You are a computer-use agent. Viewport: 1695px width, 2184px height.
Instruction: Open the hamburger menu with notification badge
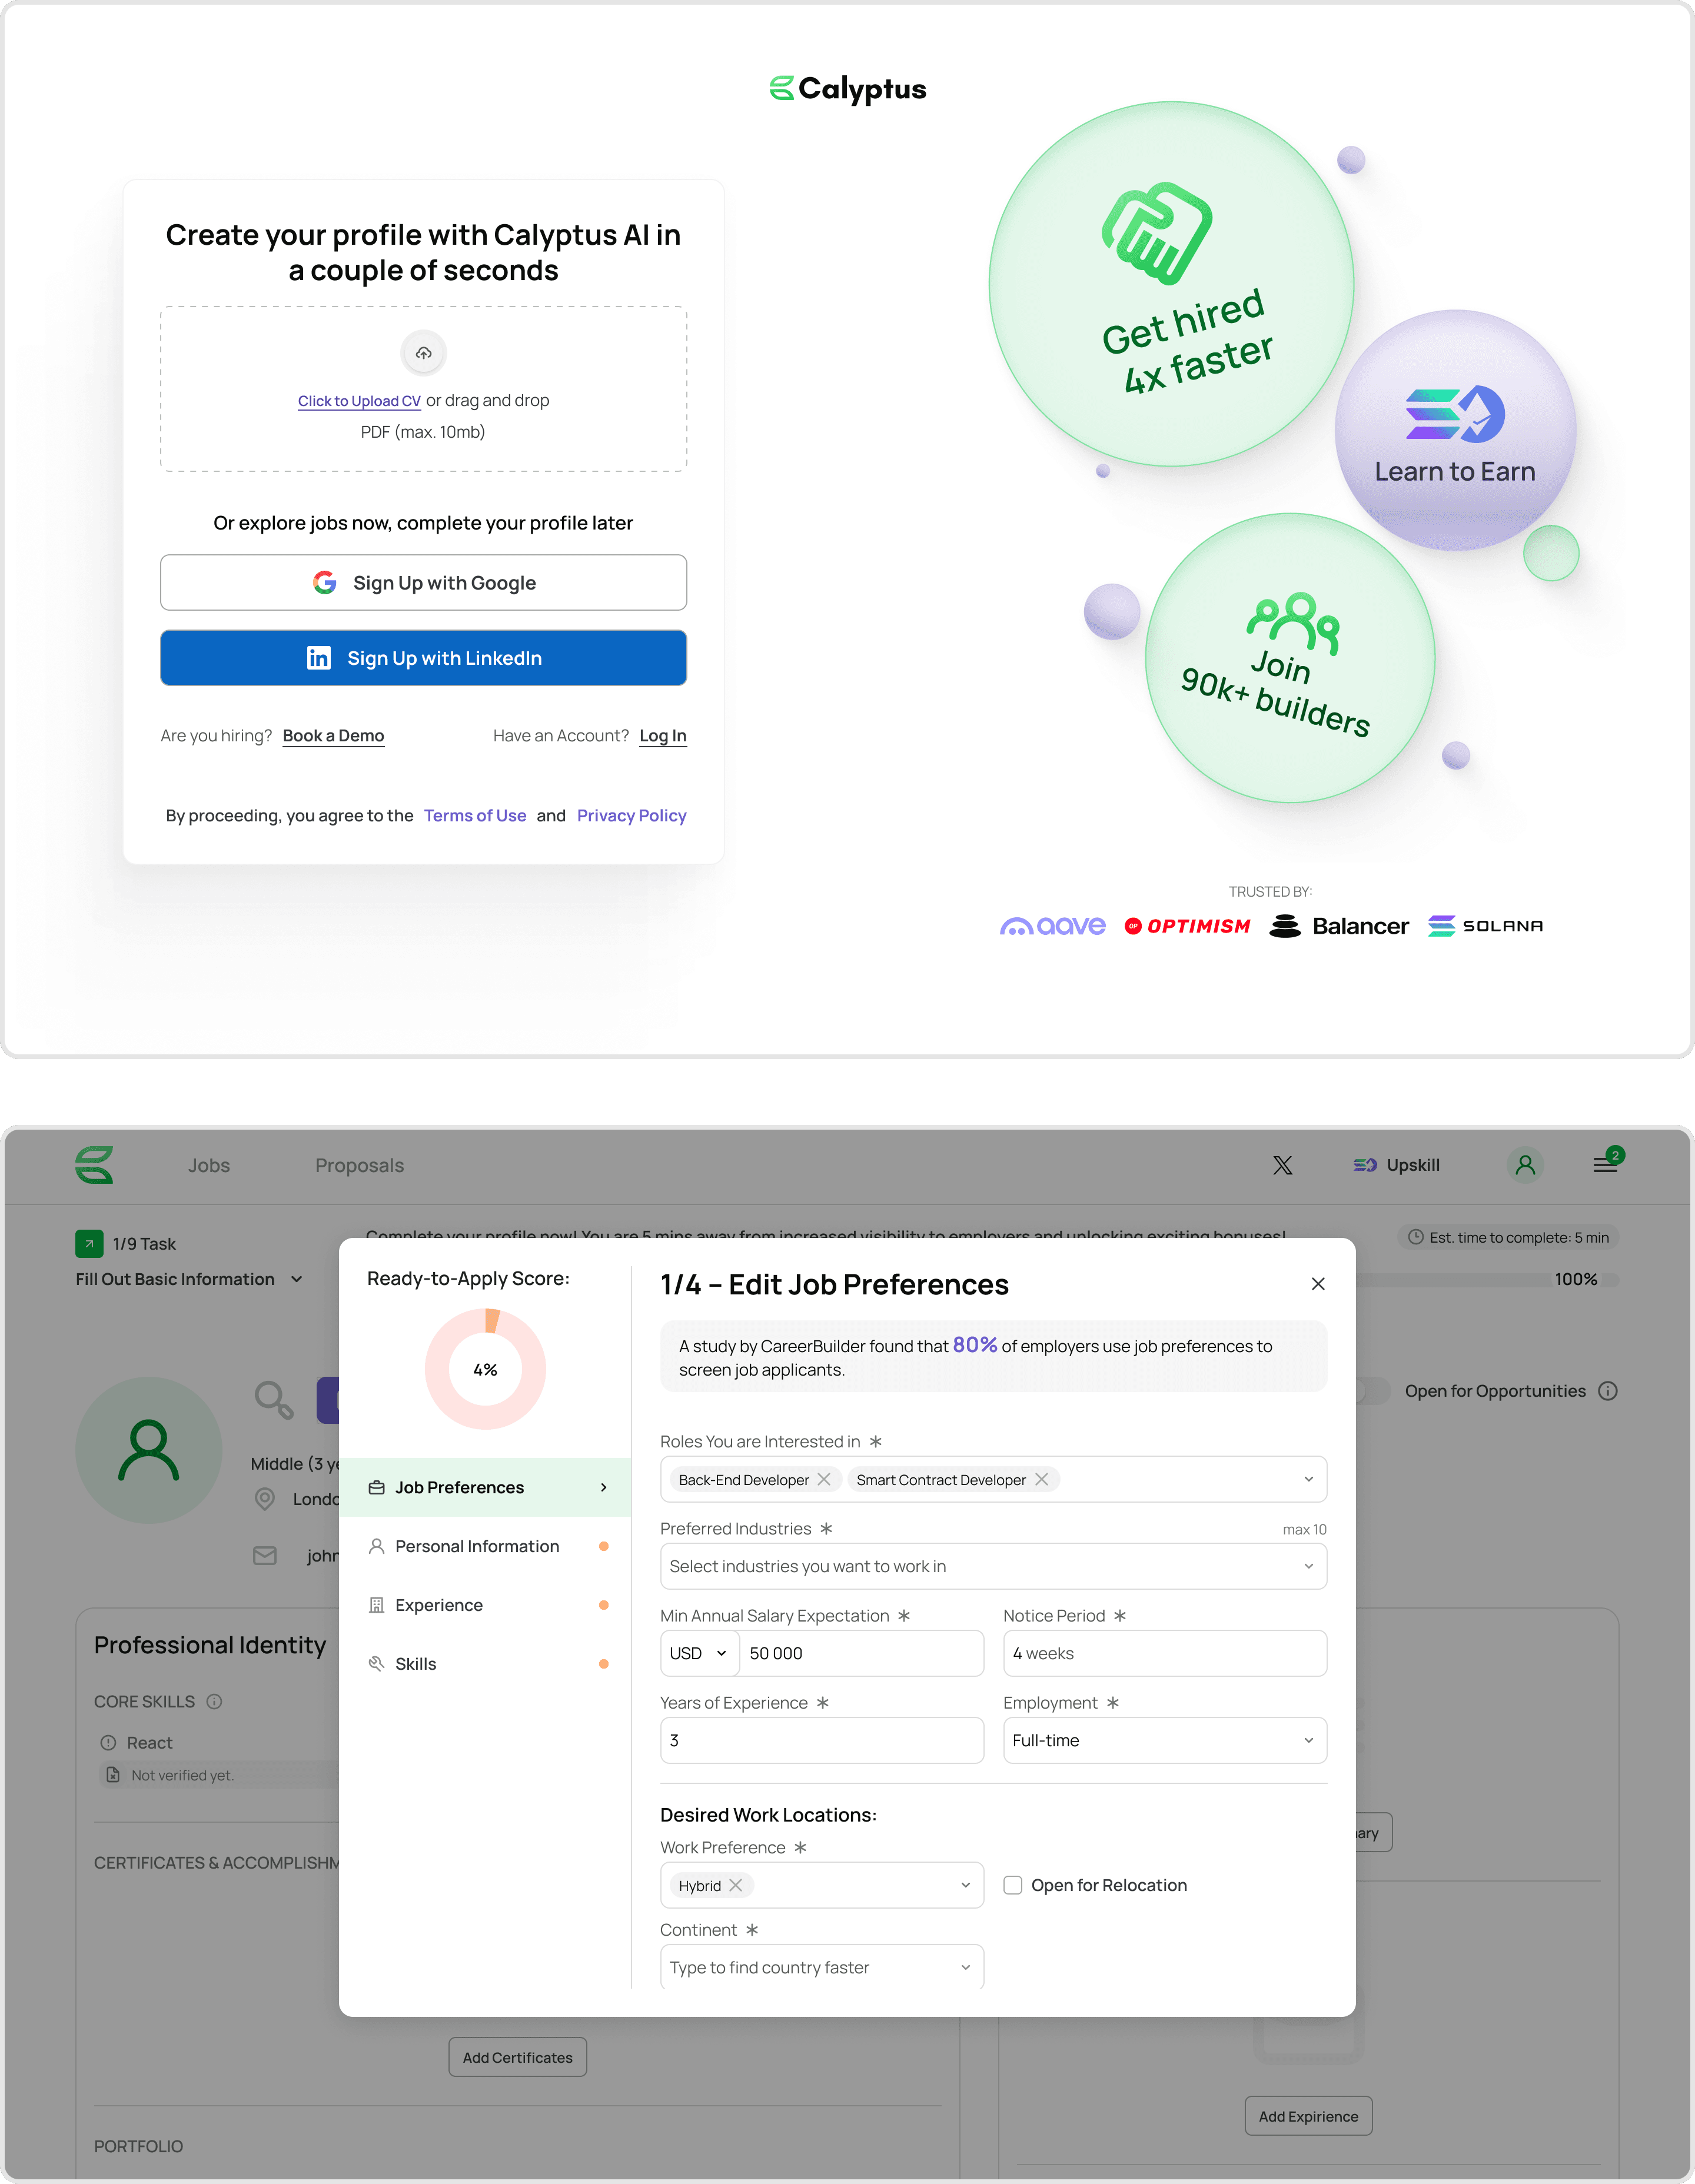pyautogui.click(x=1605, y=1164)
